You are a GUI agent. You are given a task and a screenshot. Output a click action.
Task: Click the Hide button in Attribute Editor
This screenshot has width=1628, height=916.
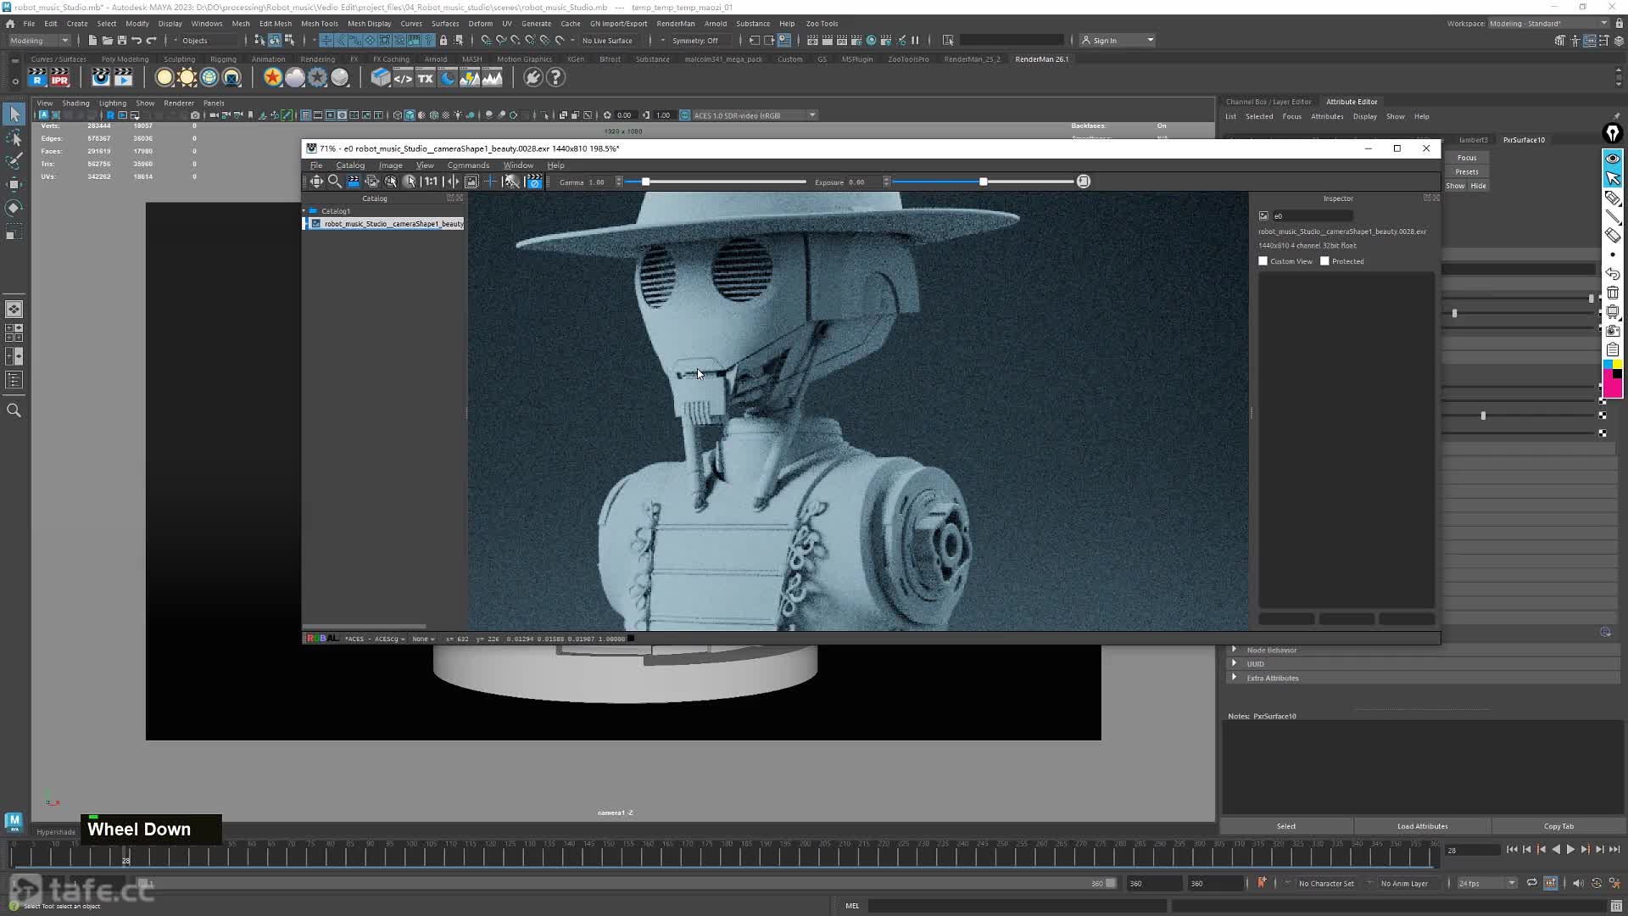point(1478,186)
